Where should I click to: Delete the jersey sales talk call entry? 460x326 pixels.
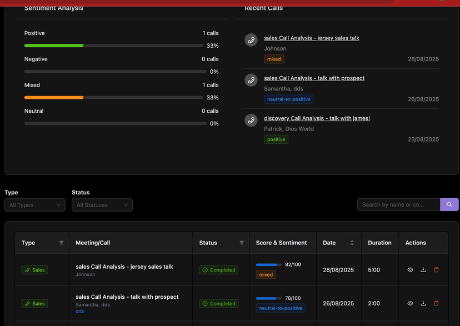tap(436, 269)
